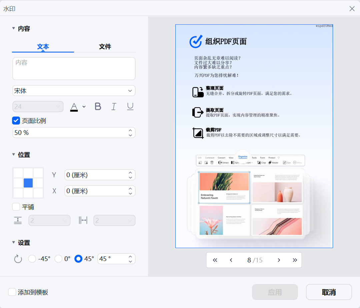Image resolution: width=360 pixels, height=308 pixels.
Task: Collapse the 设置 section
Action: click(x=13, y=242)
